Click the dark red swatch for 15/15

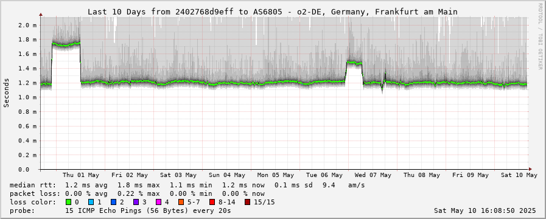click(247, 202)
